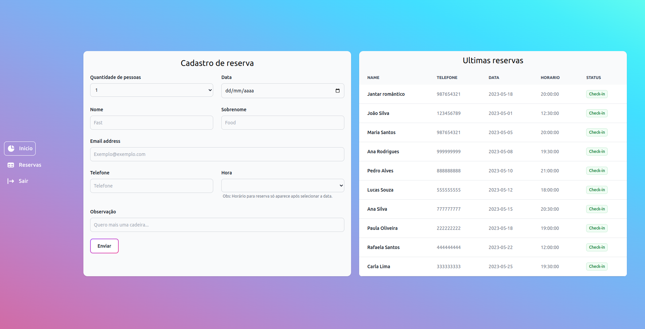This screenshot has height=329, width=645.
Task: Click the Inicio pie chart icon
Action: pyautogui.click(x=11, y=149)
